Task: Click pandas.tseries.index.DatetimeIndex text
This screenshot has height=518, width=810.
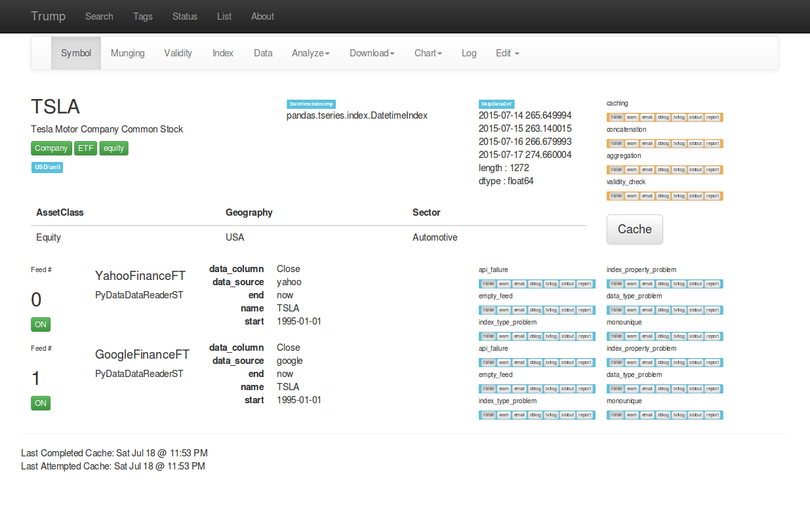Action: (x=357, y=115)
